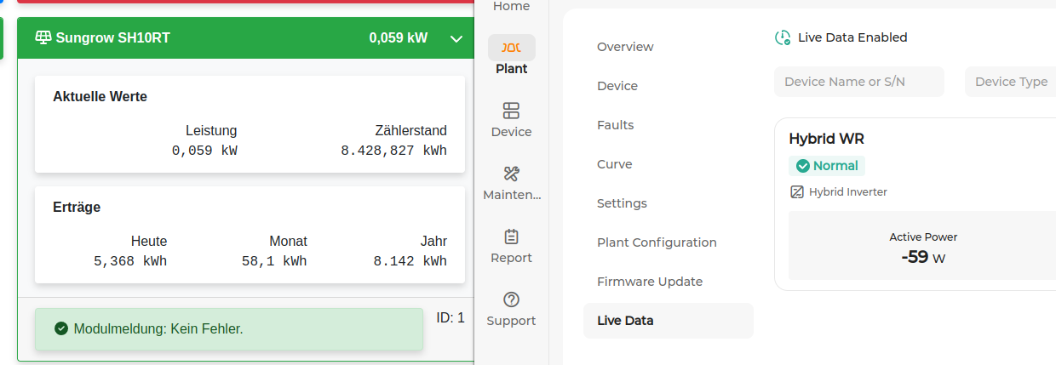This screenshot has height=365, width=1056.
Task: Select the Live Data menu item
Action: click(x=669, y=321)
